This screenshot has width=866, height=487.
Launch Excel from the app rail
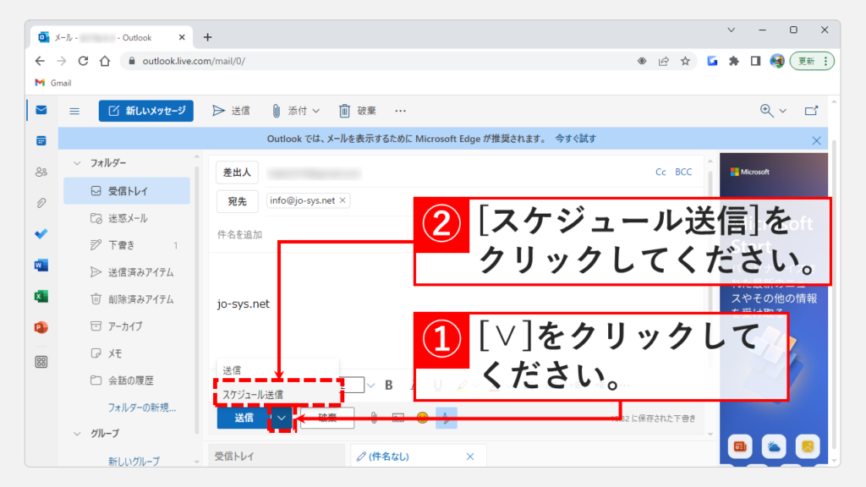click(x=41, y=297)
